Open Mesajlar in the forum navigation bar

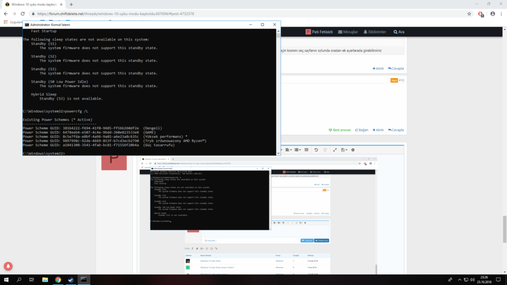click(x=348, y=32)
